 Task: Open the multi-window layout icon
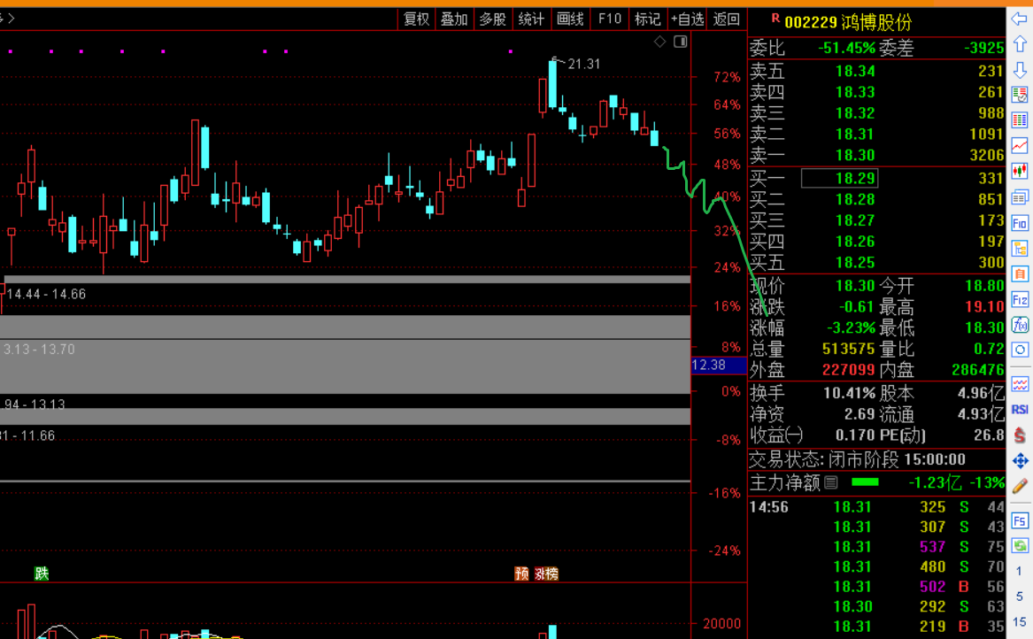click(x=1019, y=197)
